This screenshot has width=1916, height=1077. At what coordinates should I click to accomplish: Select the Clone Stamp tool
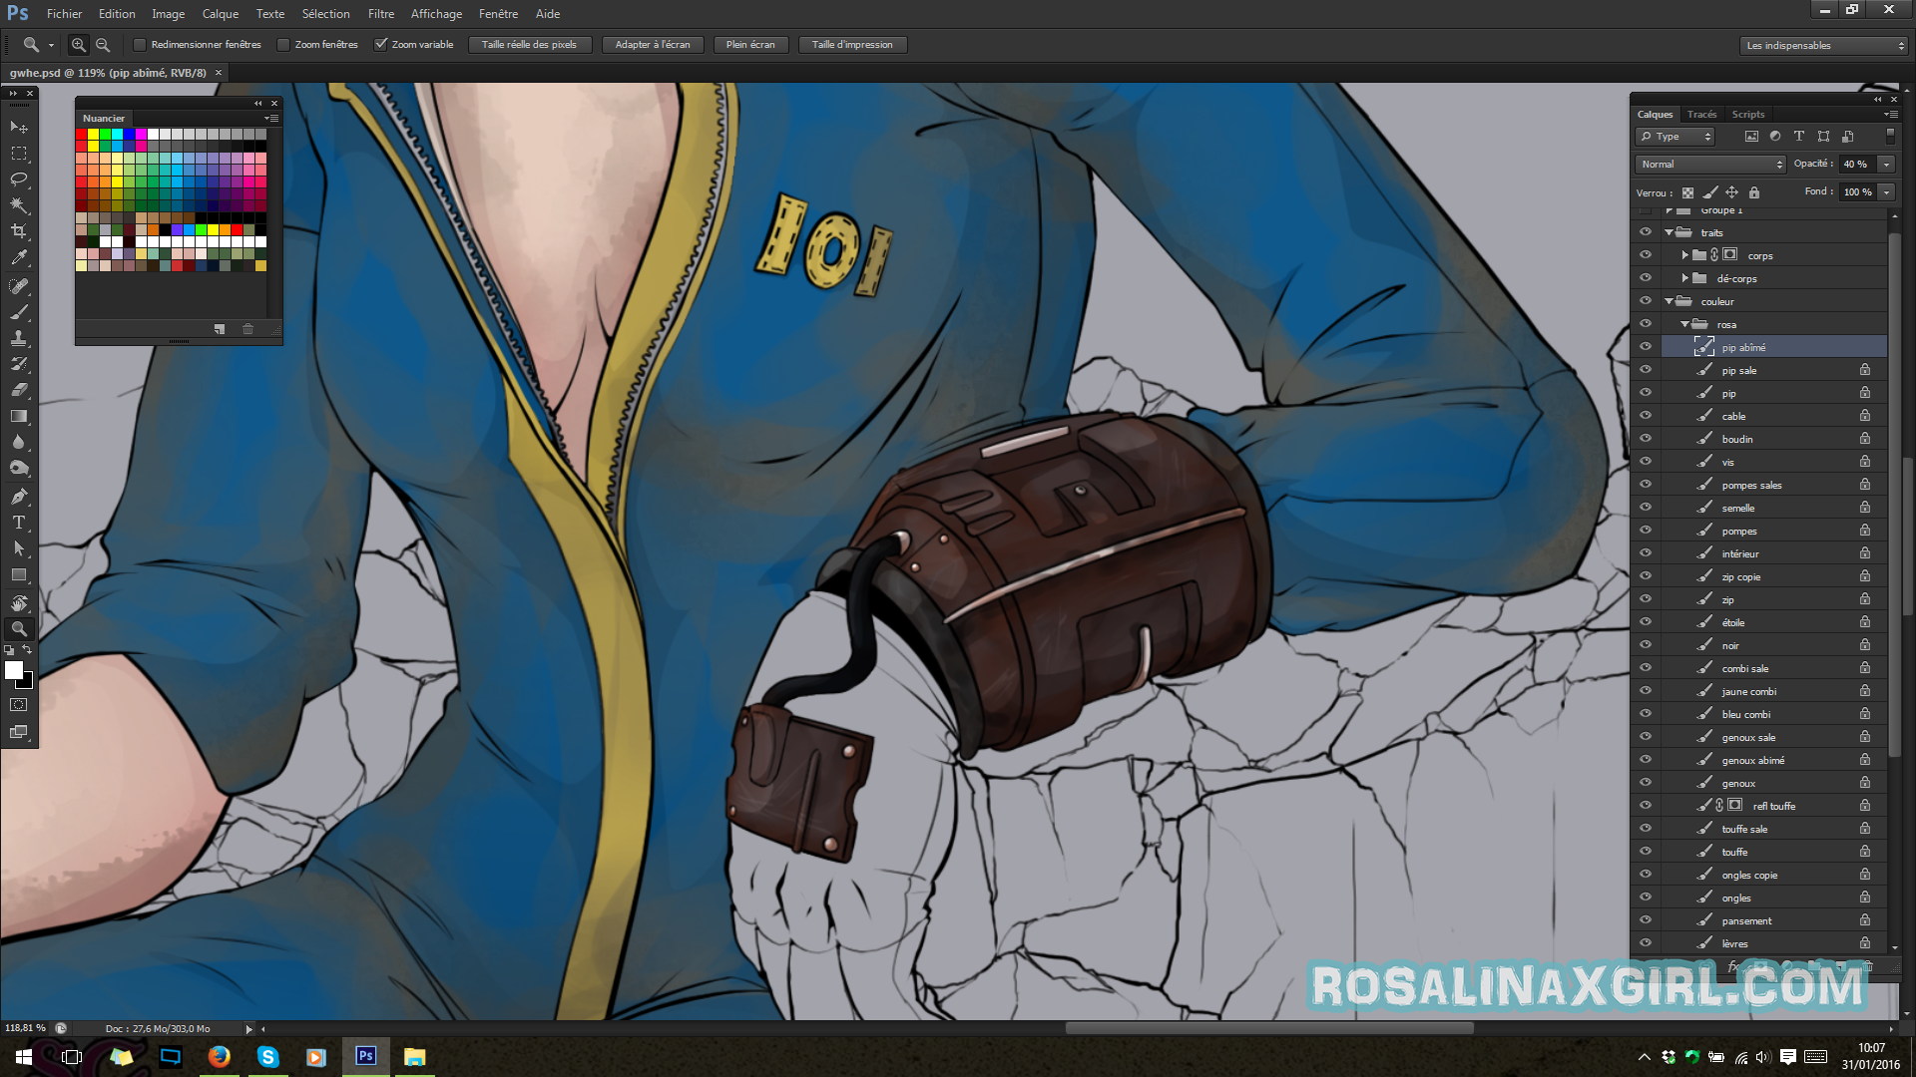point(19,339)
